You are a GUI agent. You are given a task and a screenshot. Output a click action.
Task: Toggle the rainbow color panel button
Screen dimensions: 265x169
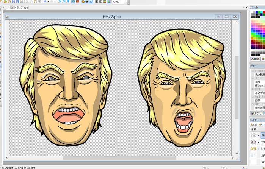[109, 2]
